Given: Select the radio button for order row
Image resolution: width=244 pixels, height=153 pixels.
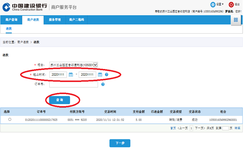Looking at the screenshot, I should [x=10, y=120].
